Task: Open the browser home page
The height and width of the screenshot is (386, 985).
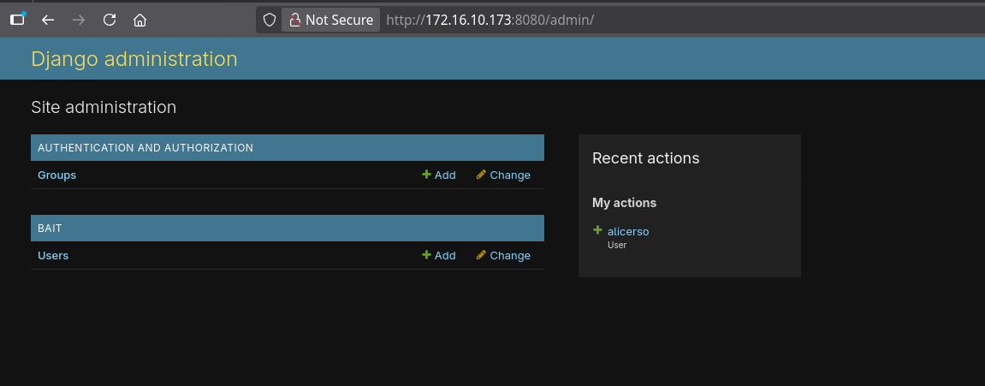Action: click(139, 19)
